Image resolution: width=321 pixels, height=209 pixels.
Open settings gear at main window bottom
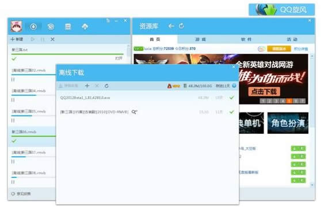click(x=13, y=193)
